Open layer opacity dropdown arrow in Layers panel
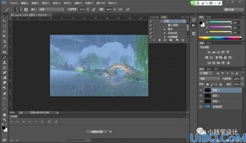 [242, 79]
